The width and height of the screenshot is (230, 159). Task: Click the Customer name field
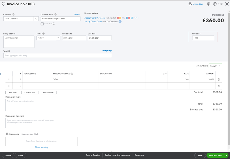click(x=19, y=19)
